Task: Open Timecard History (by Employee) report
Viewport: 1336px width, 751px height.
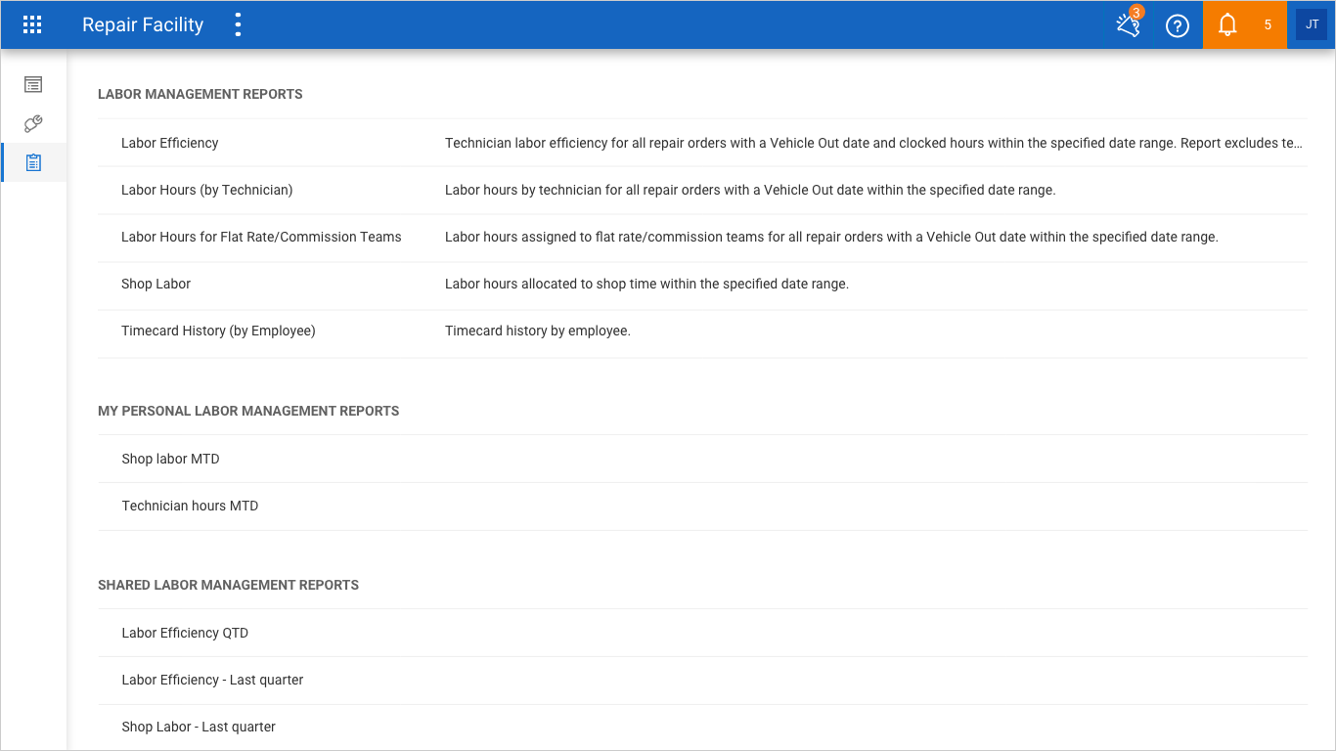Action: (x=218, y=331)
